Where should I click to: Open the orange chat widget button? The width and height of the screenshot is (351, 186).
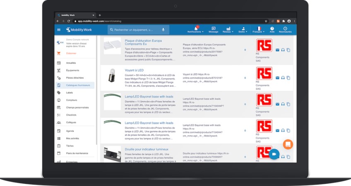(x=288, y=144)
